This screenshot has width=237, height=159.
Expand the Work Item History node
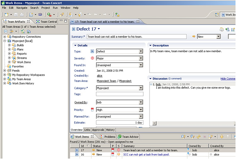point(5,83)
